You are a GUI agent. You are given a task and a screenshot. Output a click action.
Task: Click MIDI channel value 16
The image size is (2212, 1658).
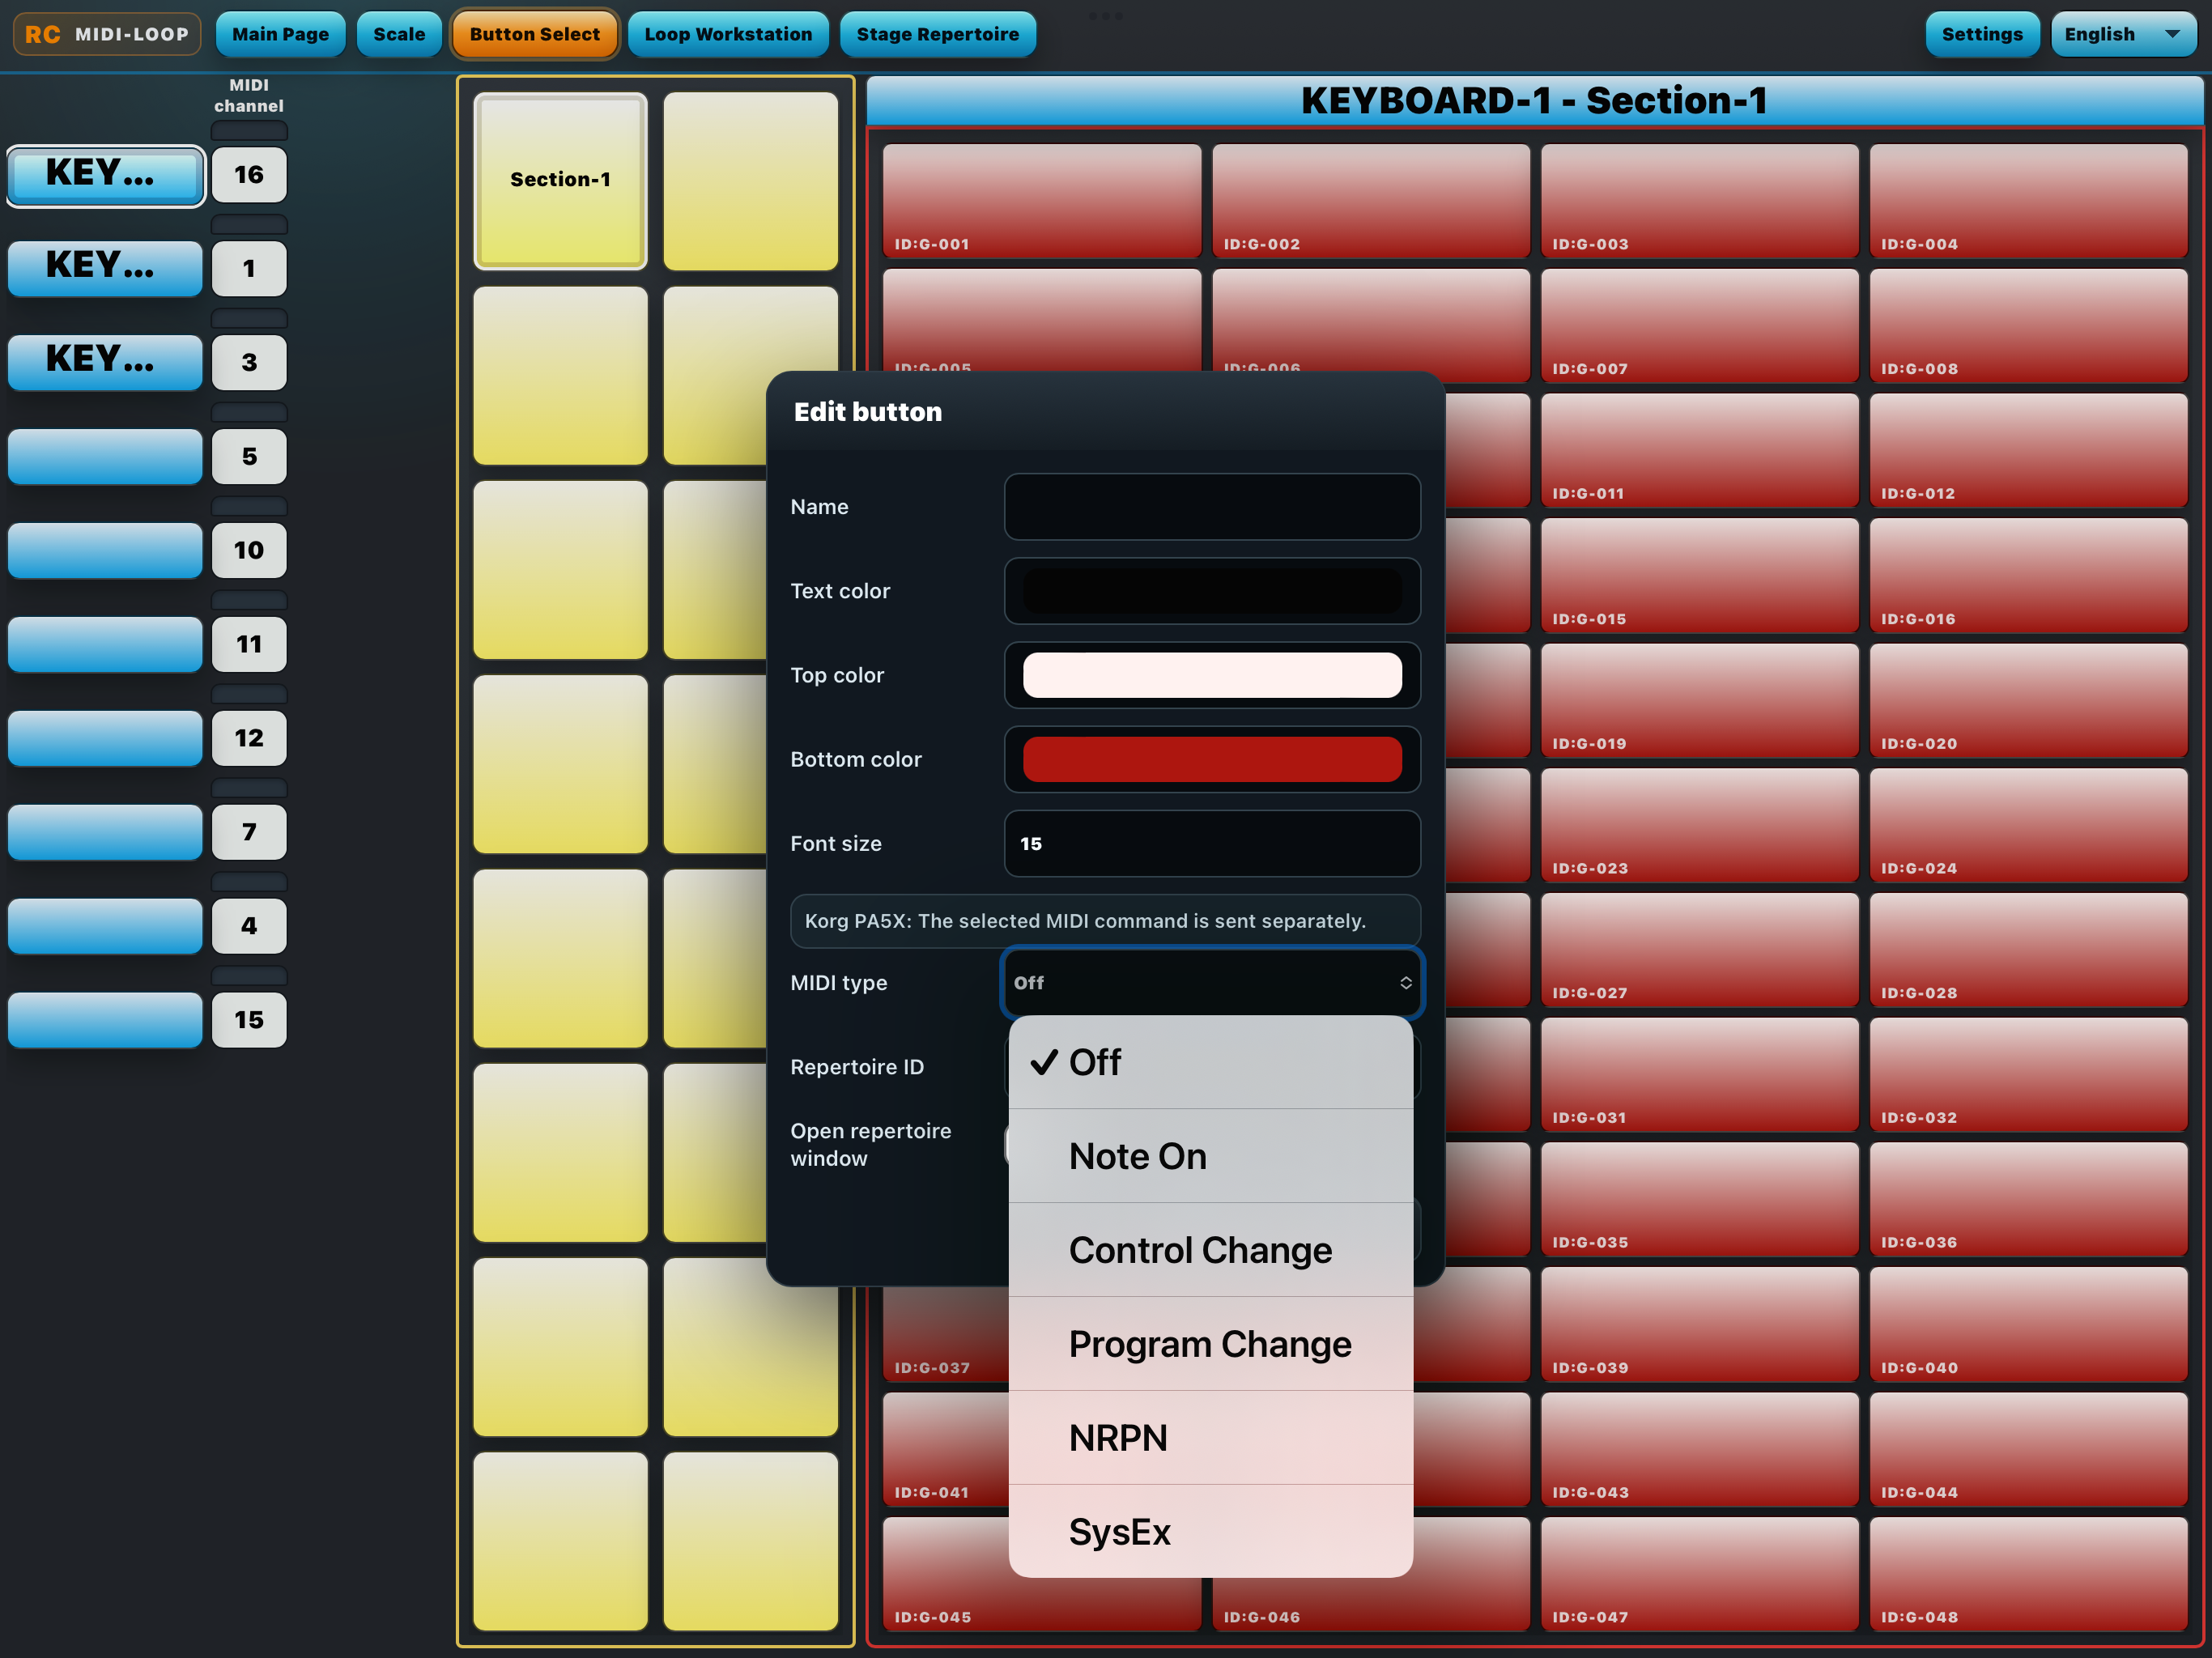click(x=249, y=175)
